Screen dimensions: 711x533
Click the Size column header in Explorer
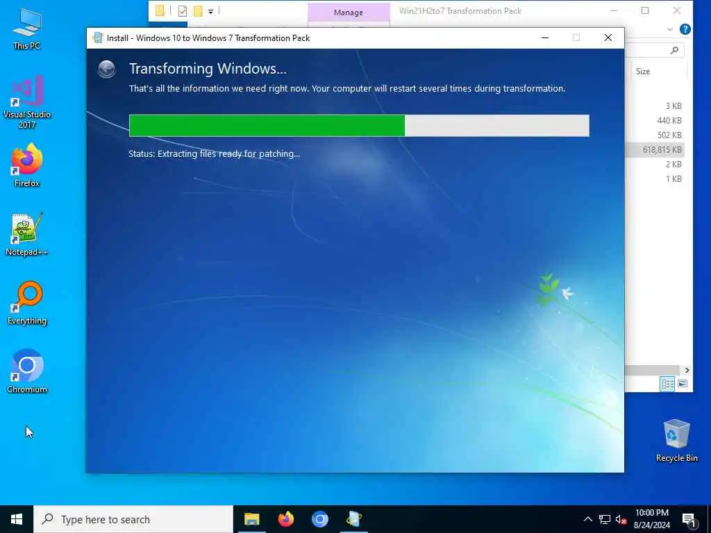[x=642, y=71]
